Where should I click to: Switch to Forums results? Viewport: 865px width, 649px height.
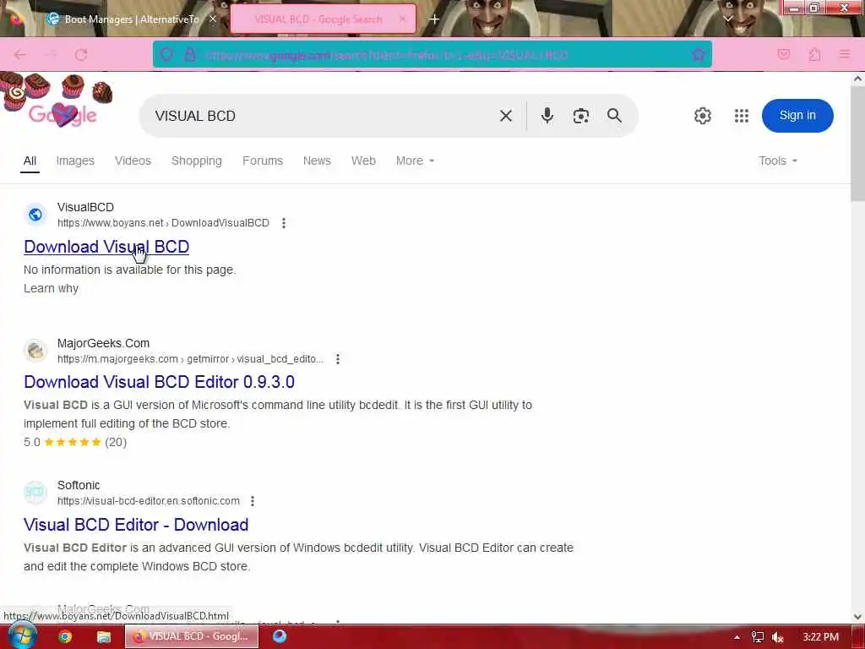[263, 161]
